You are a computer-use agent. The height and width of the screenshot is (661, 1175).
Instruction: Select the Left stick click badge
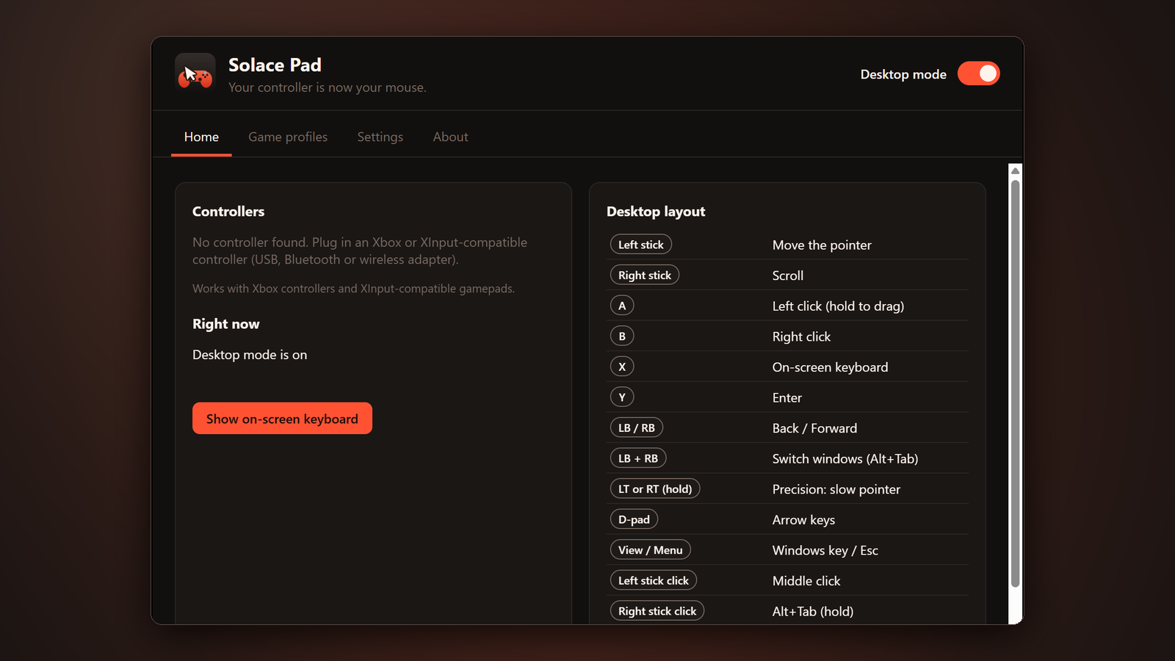[x=654, y=580]
